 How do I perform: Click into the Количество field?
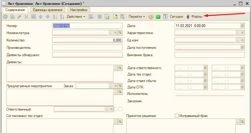point(87,40)
